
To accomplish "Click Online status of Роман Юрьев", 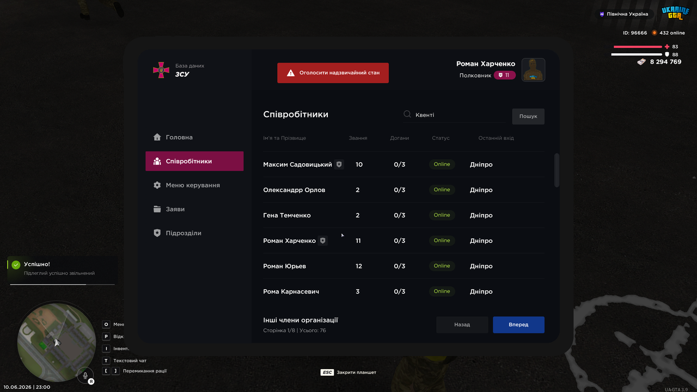I will pyautogui.click(x=442, y=266).
